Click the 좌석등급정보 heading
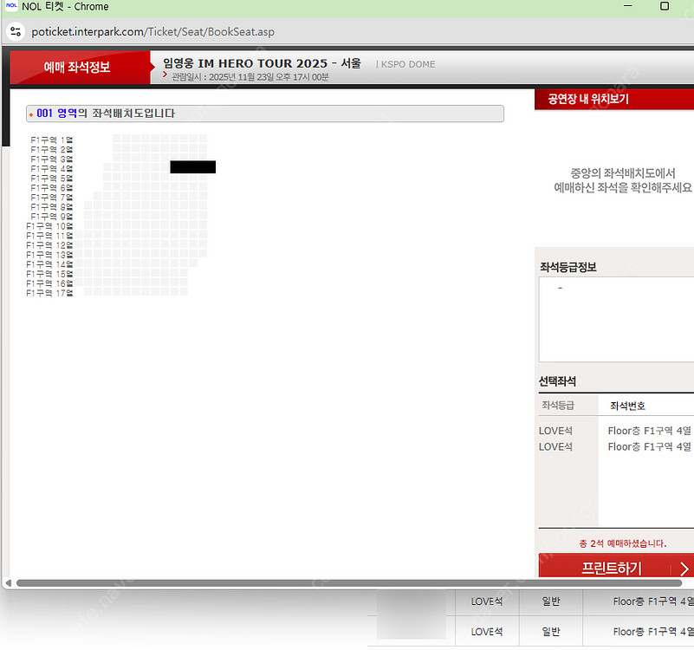The image size is (694, 650). point(568,267)
